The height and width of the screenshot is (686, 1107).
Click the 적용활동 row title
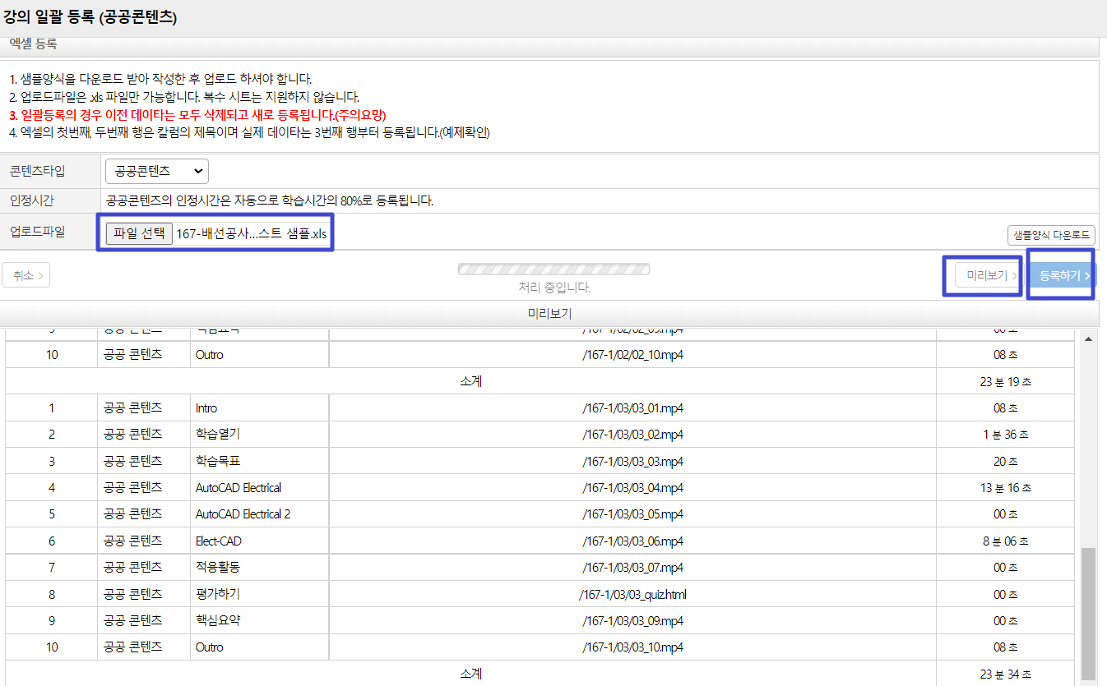coord(218,568)
